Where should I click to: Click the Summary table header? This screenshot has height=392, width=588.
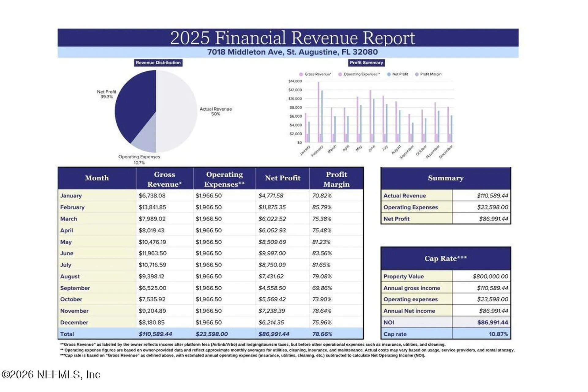(x=446, y=178)
